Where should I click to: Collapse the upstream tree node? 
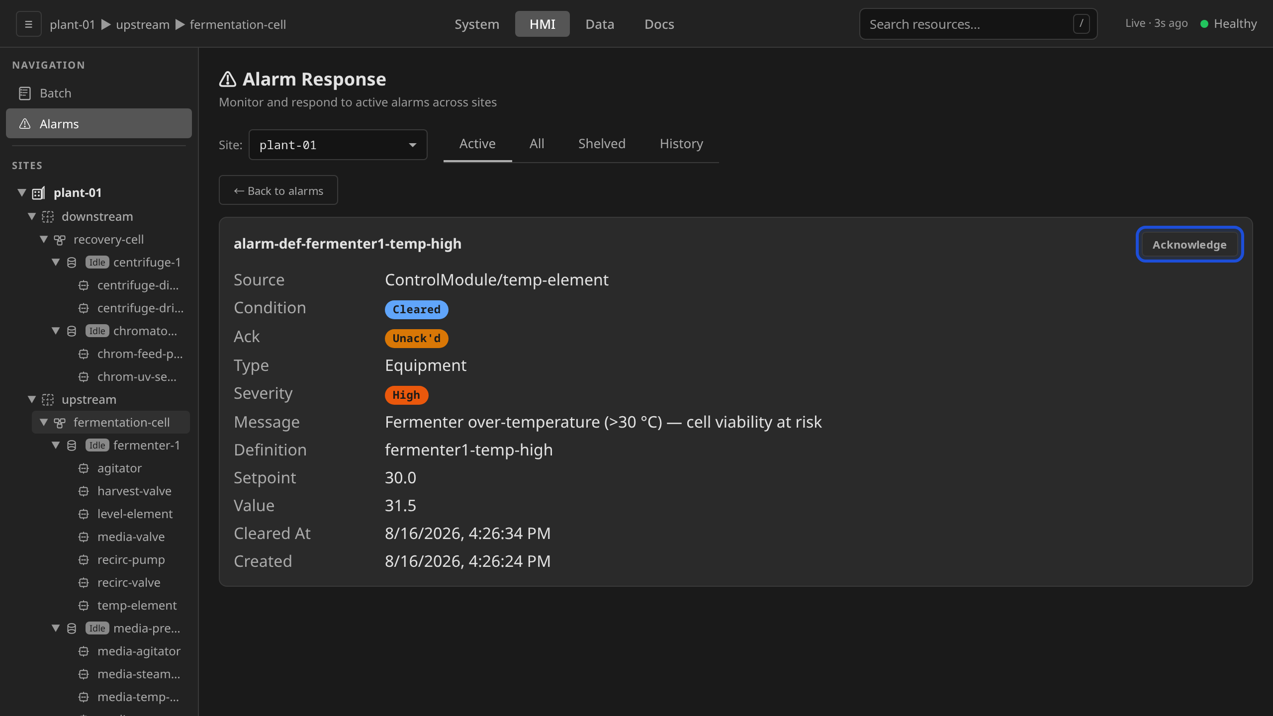32,399
